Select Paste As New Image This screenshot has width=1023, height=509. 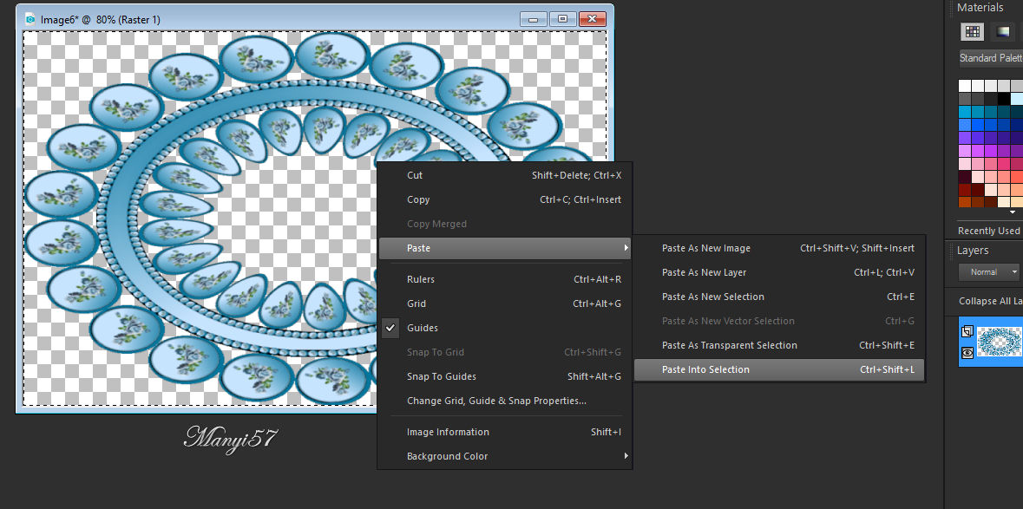pos(779,248)
